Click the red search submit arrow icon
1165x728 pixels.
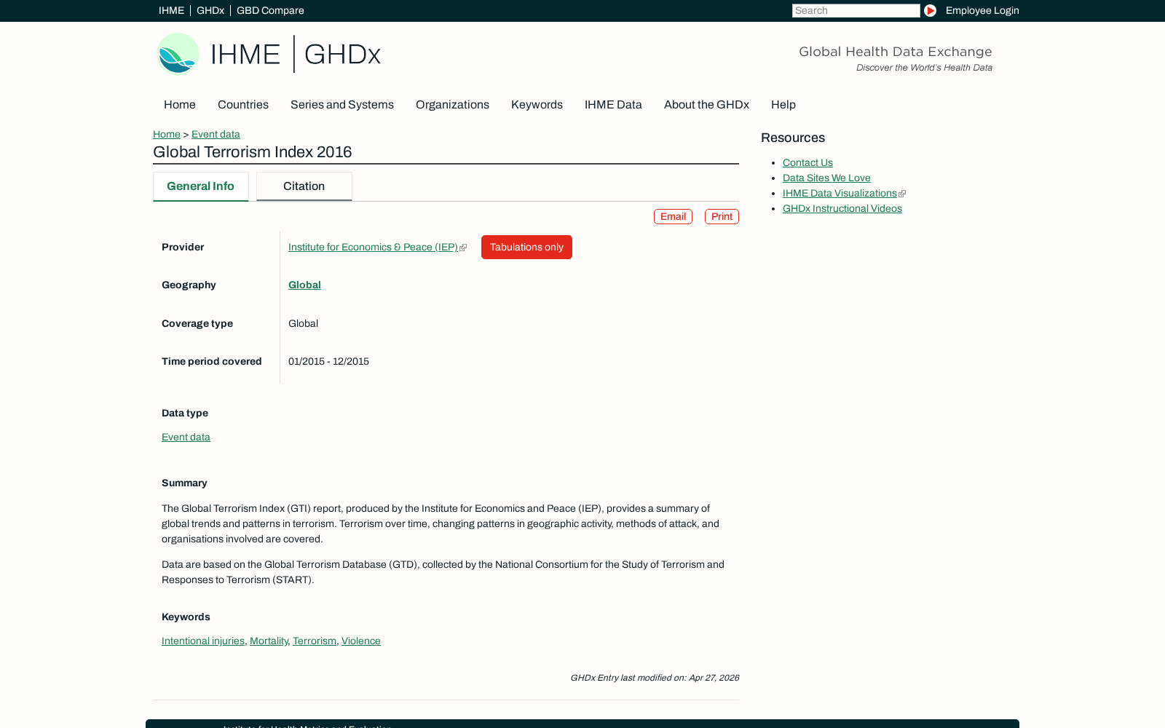click(x=930, y=10)
